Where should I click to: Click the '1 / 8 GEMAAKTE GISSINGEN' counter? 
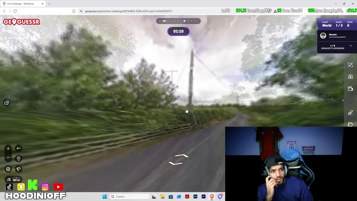click(x=332, y=47)
